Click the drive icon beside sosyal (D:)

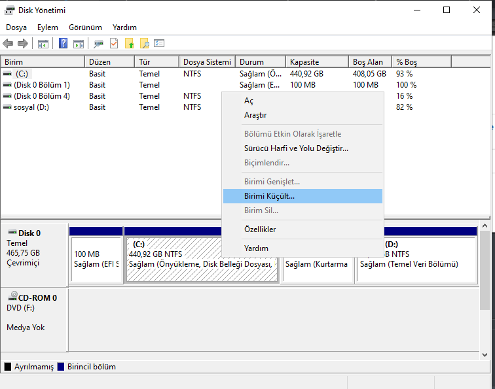click(x=7, y=107)
